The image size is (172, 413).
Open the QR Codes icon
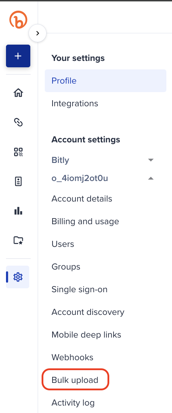[18, 152]
